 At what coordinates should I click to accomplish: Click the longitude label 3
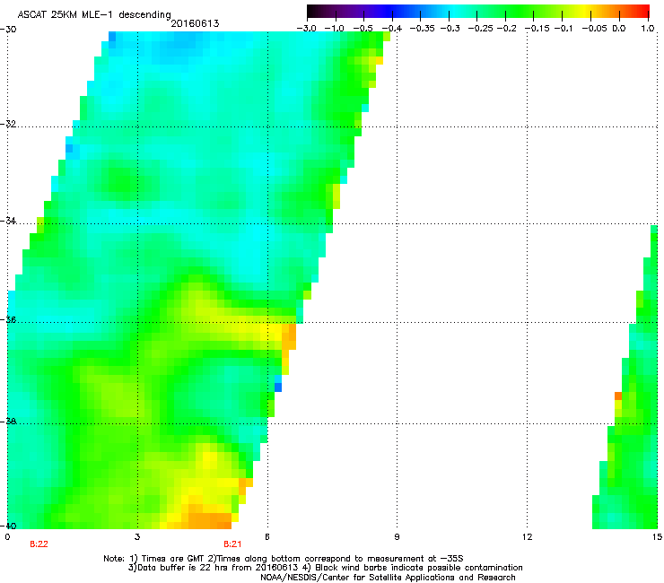[137, 537]
